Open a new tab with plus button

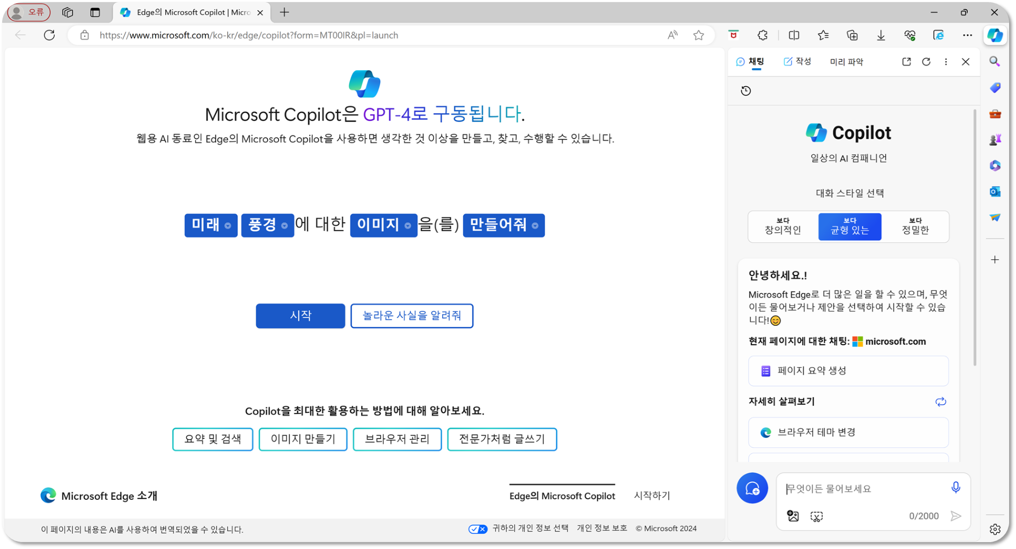click(284, 12)
